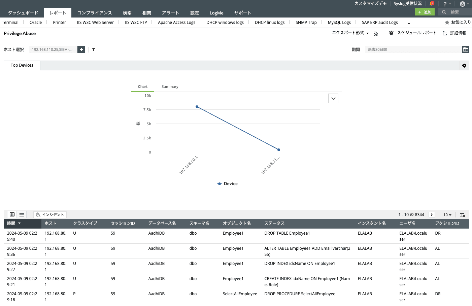Viewport: 472px width, 306px height.
Task: Click the next page arrow in pagination
Action: coord(432,214)
